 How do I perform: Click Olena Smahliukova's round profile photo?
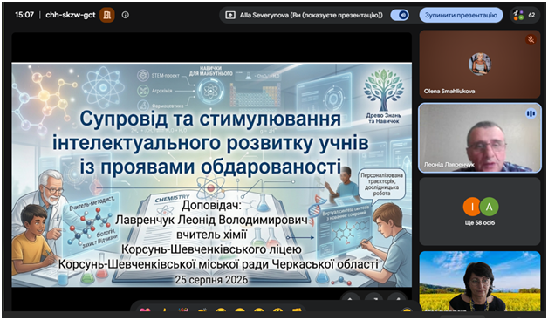pos(480,64)
